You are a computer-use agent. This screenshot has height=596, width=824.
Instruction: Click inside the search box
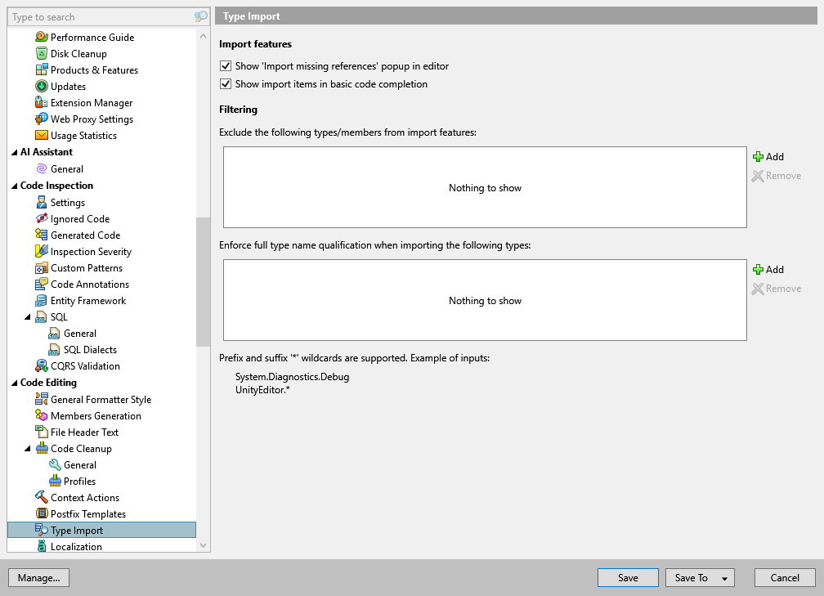[x=98, y=16]
